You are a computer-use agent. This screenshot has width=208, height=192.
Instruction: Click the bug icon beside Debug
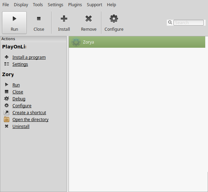(x=7, y=99)
